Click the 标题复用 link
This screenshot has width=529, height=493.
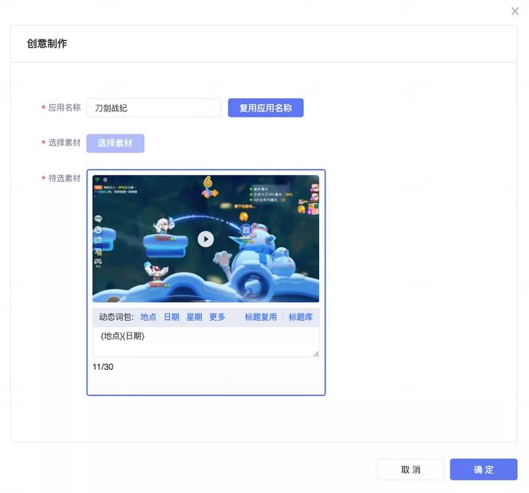pos(260,317)
